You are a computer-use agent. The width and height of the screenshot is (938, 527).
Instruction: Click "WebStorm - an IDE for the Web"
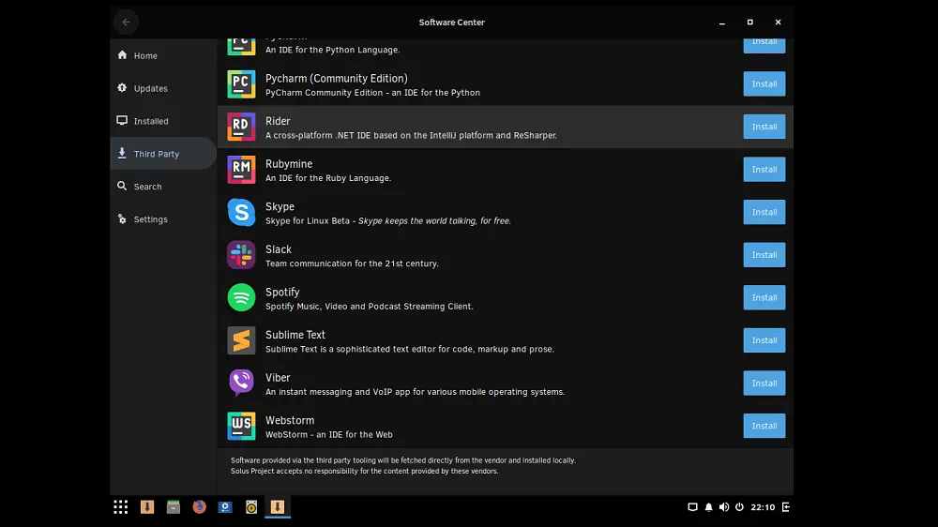point(329,435)
